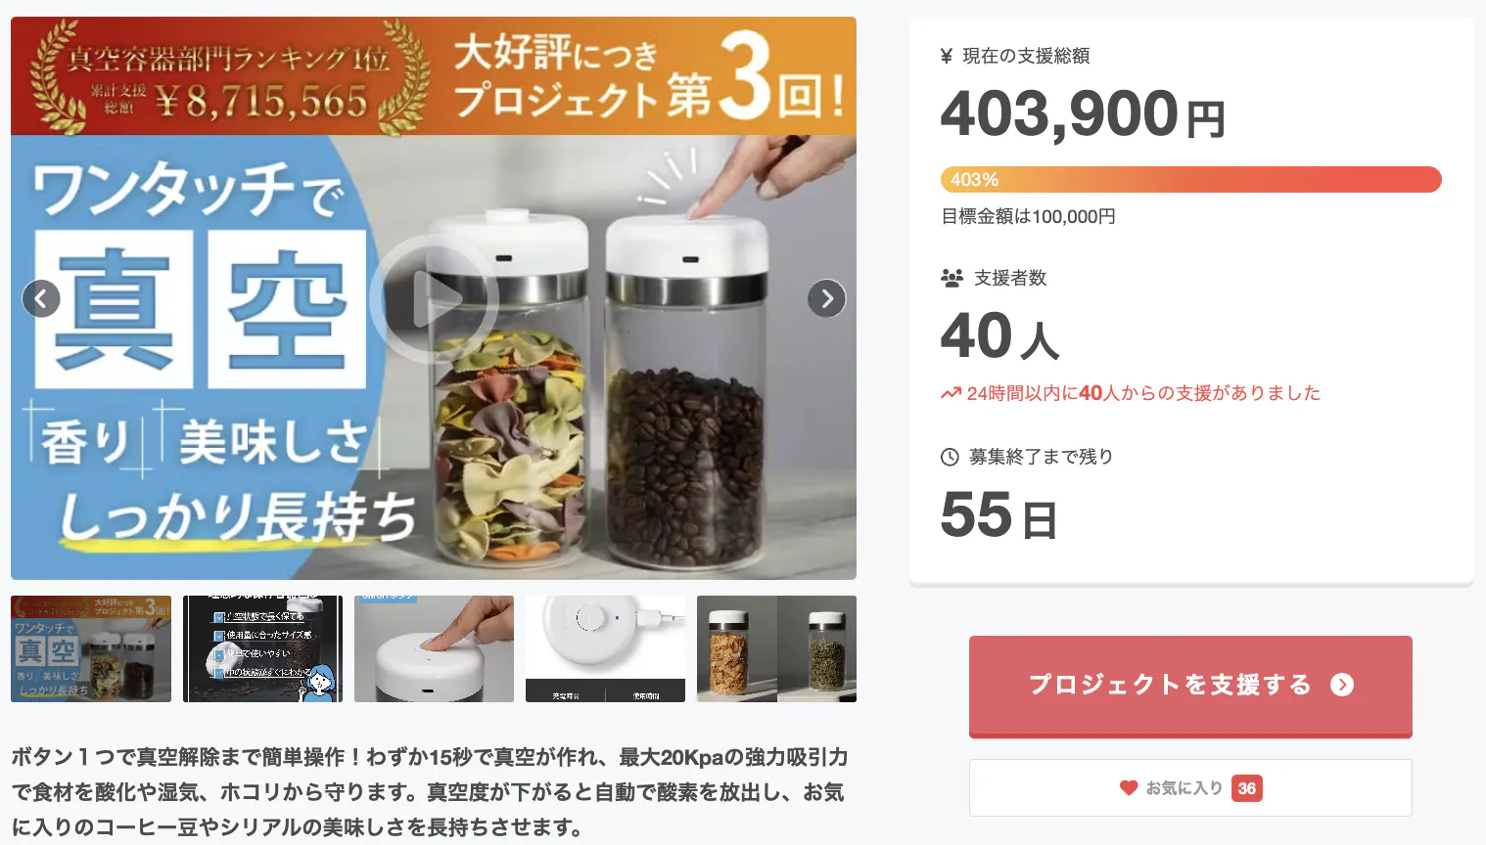
Task: Play the product video in main image
Action: coord(434,298)
